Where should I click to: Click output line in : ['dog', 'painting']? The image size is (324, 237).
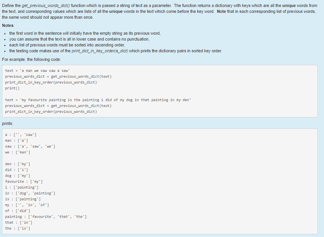(x=30, y=193)
